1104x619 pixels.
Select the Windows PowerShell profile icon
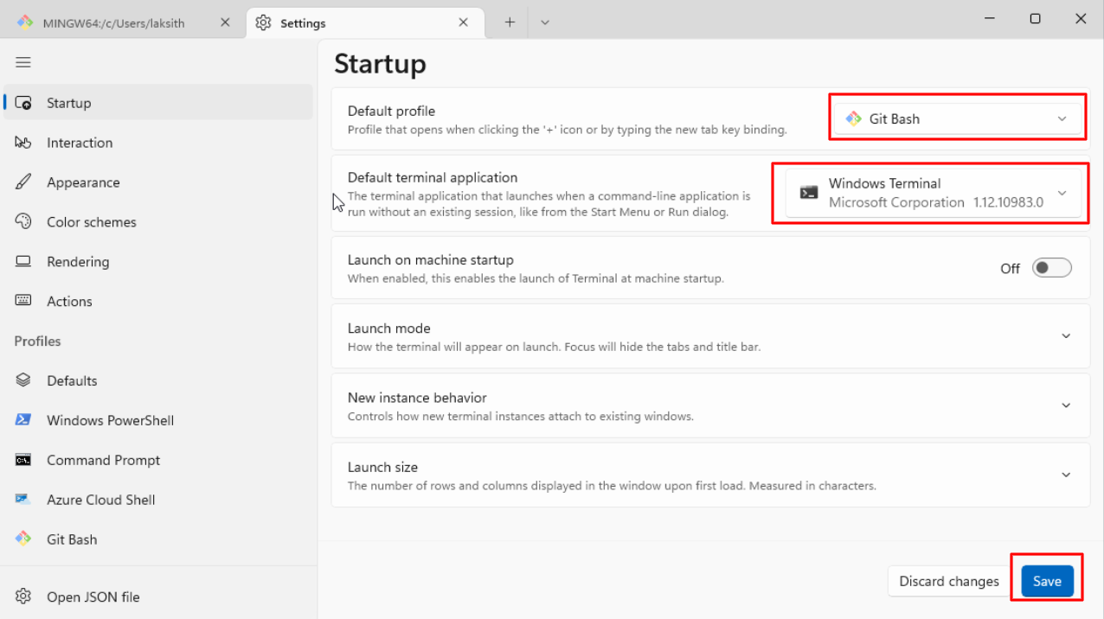click(23, 420)
